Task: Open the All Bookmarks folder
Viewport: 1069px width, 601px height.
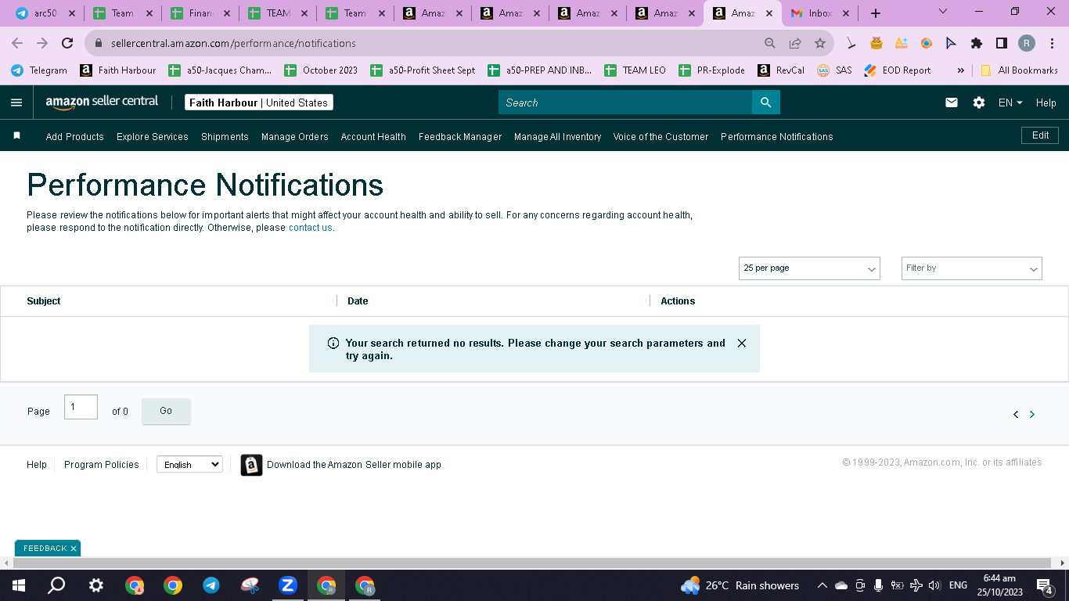Action: tap(1019, 70)
